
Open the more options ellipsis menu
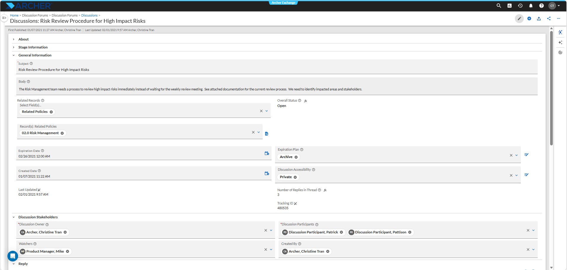tap(558, 19)
